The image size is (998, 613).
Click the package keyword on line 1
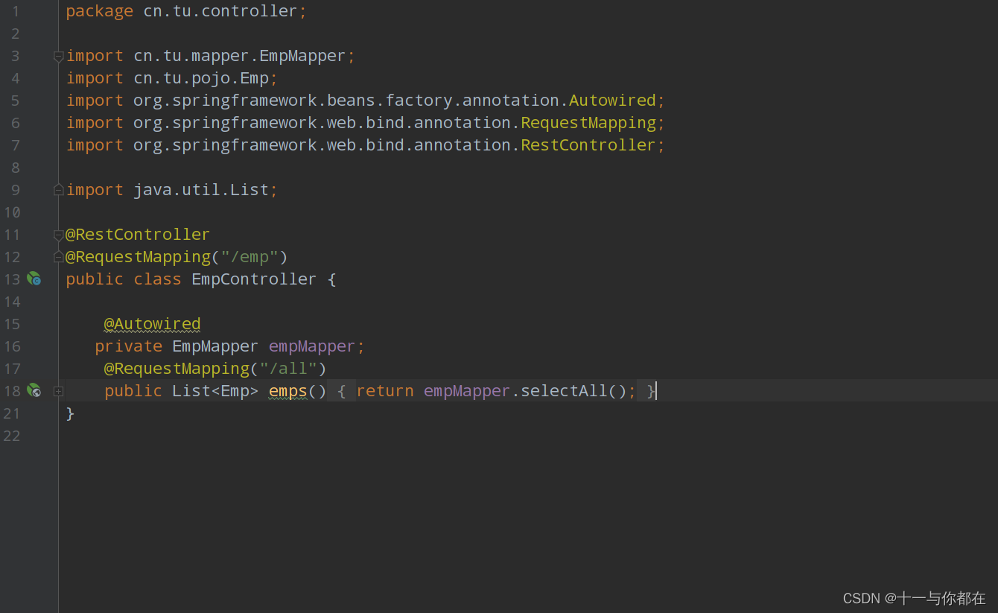100,11
